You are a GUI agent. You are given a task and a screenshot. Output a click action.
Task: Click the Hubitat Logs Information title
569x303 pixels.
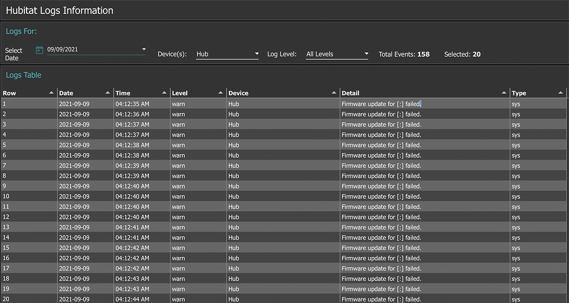click(x=59, y=11)
